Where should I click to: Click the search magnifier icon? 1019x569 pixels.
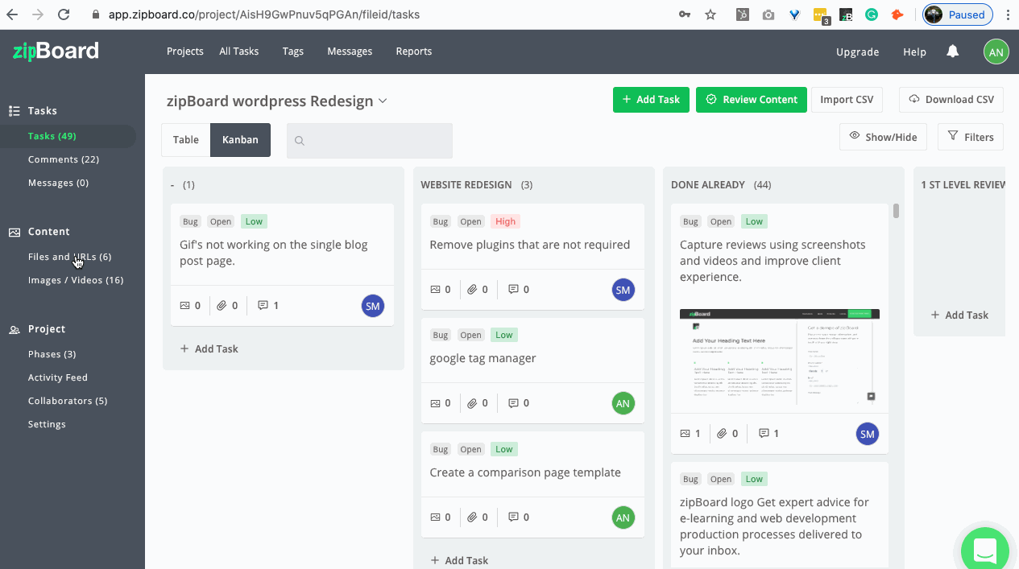pyautogui.click(x=299, y=141)
